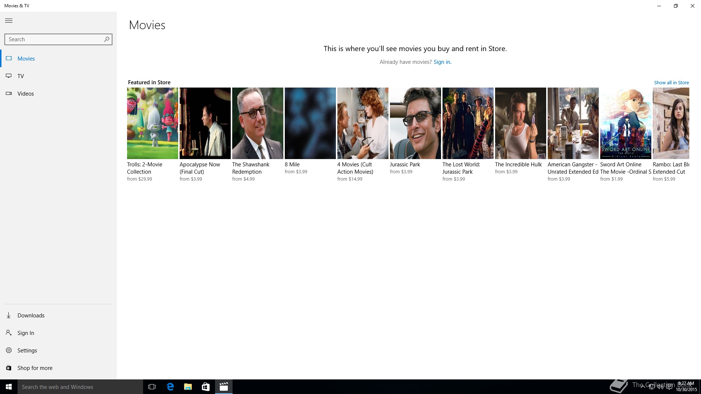
Task: Click the Search the web and Windows field
Action: coord(80,387)
